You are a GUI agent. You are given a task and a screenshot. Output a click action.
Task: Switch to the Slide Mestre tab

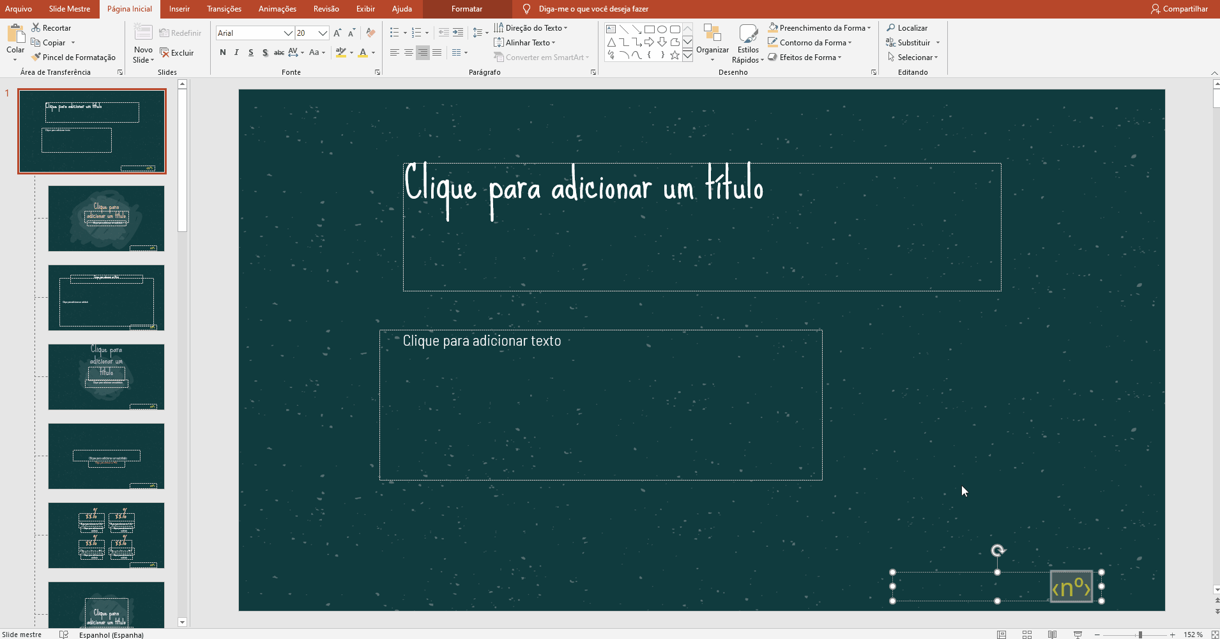click(x=70, y=9)
